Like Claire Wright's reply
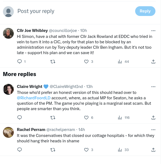Image resolution: width=163 pixels, height=164 pixels. pos(87,117)
